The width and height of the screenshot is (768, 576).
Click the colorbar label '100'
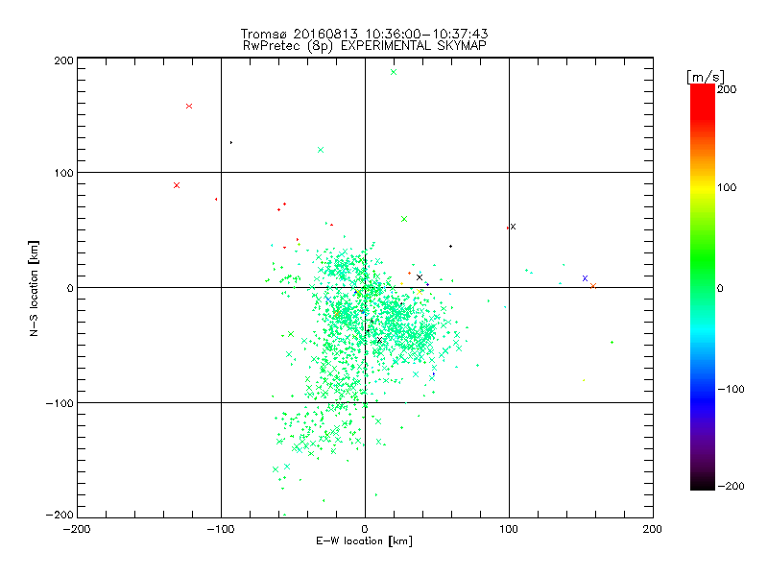(x=727, y=187)
